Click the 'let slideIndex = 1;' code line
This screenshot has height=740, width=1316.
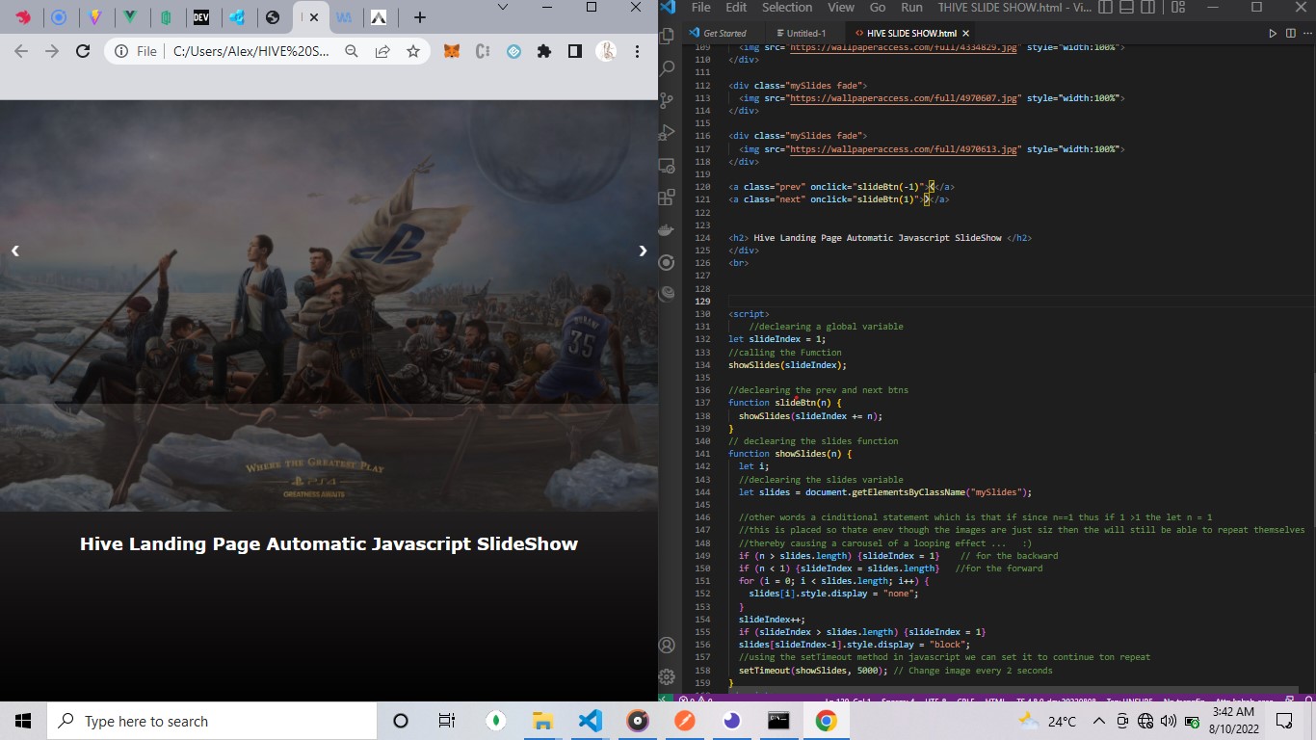(776, 339)
